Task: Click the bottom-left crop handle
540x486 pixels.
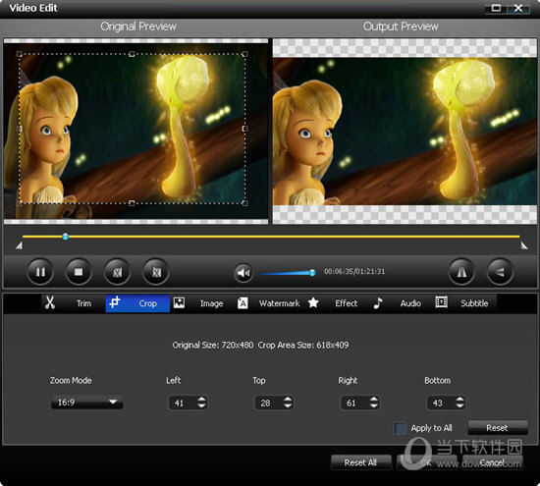Action: pos(20,203)
